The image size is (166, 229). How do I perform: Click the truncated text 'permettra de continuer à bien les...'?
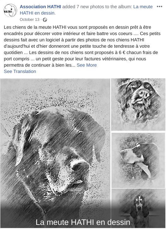point(39,65)
